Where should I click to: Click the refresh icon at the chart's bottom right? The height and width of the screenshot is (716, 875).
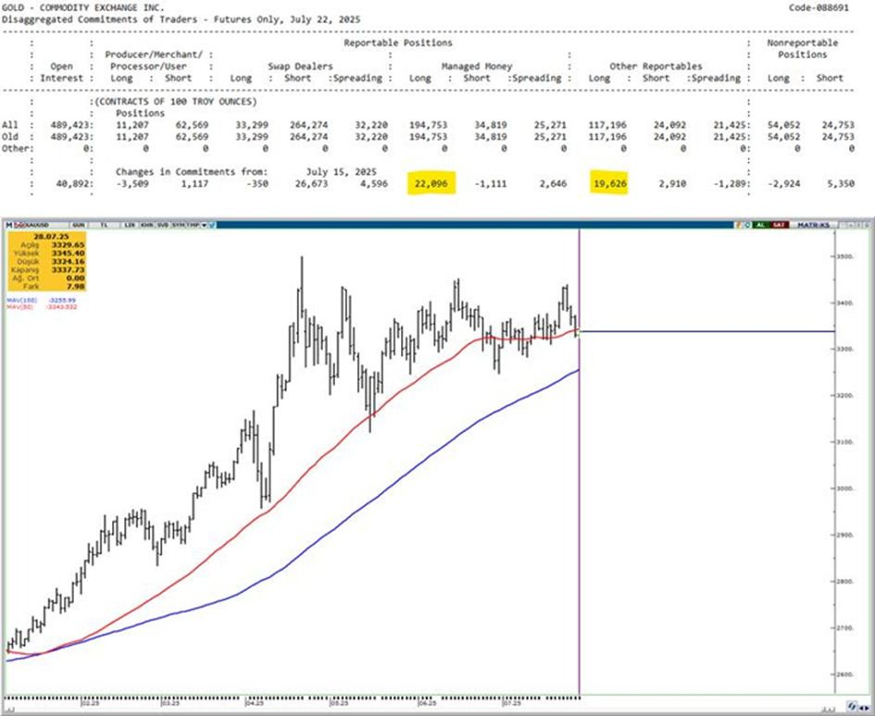[852, 706]
